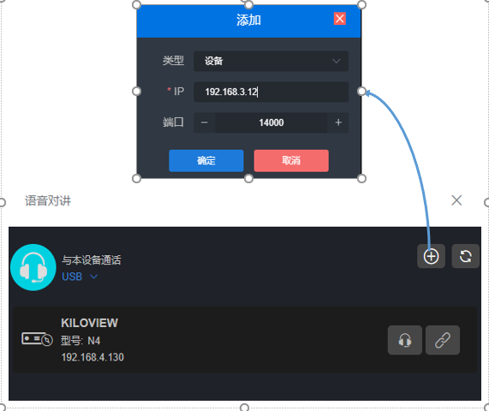Click the 添加 dialog title bar

(x=248, y=21)
